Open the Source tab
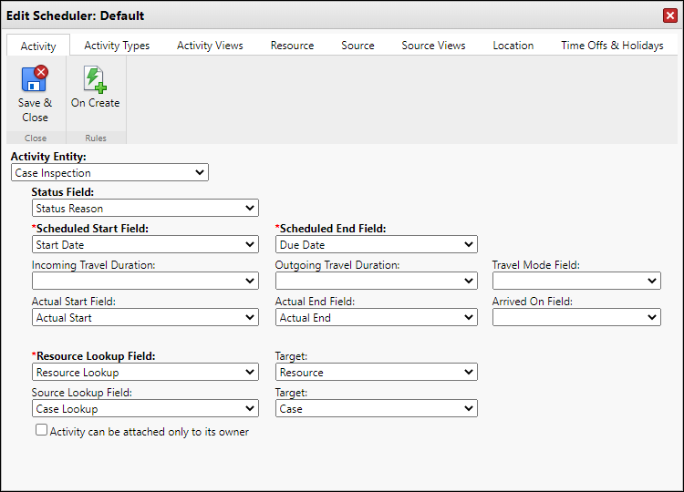The image size is (684, 492). click(x=358, y=46)
